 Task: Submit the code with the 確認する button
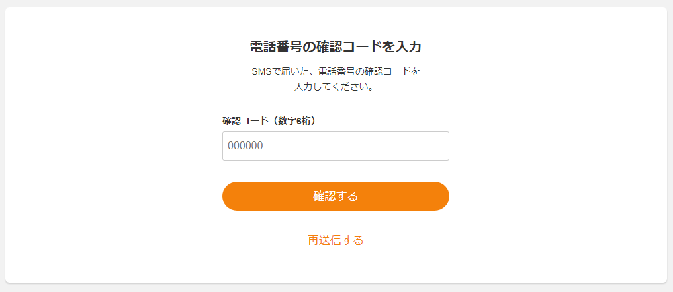pos(336,196)
